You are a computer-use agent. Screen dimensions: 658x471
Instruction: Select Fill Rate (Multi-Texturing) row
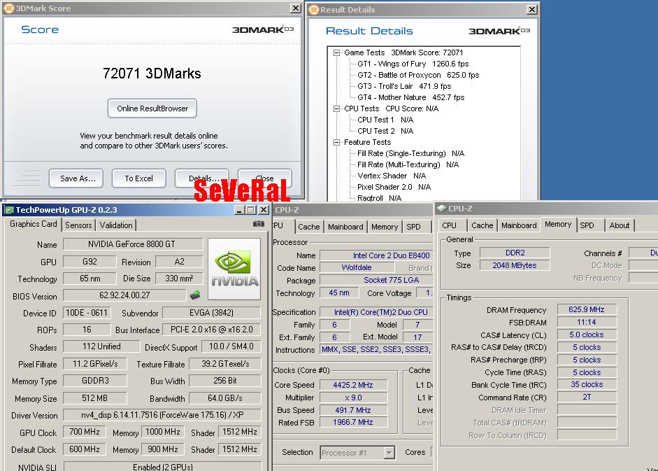408,164
